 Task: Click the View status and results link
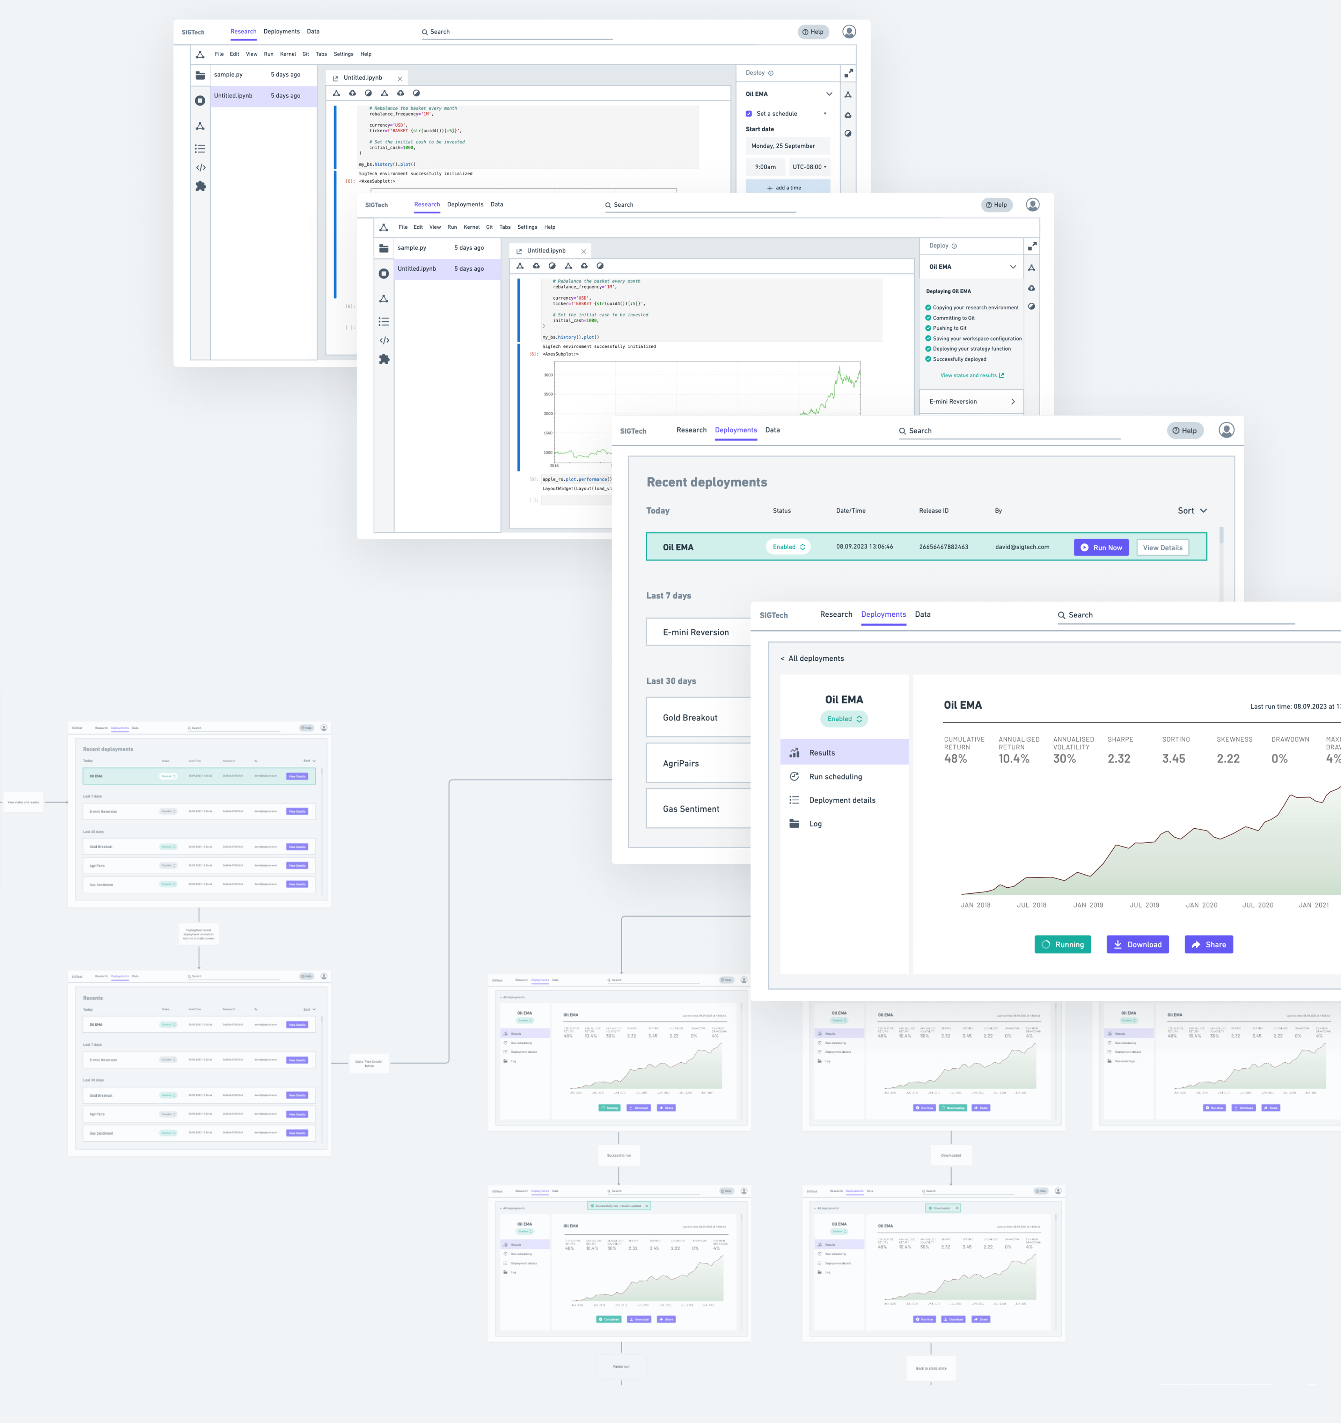(972, 375)
